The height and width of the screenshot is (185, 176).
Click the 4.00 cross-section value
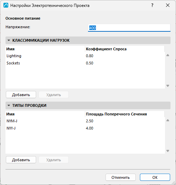click(90, 128)
